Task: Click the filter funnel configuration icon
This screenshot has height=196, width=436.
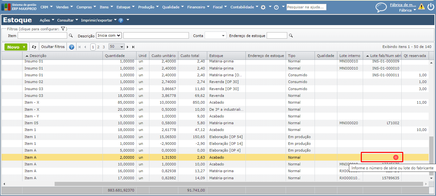Action: (63, 29)
